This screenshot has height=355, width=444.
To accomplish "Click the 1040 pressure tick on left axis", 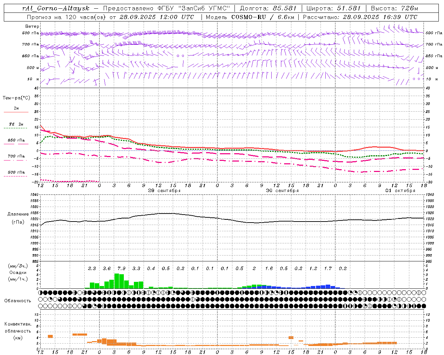I will point(34,195).
